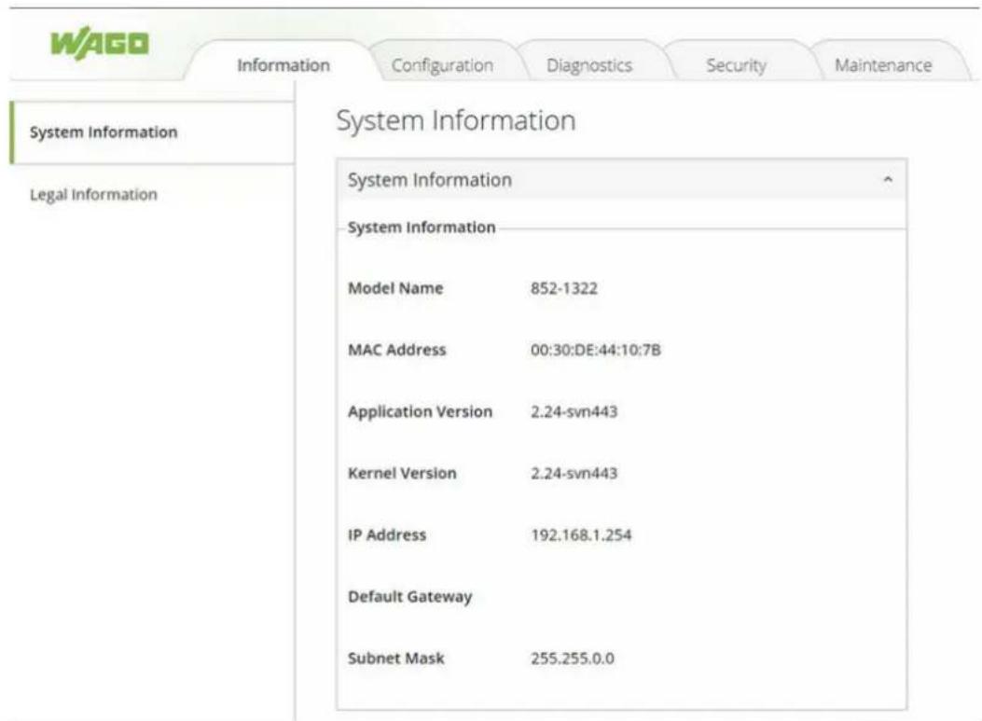Click the IP Address label
The height and width of the screenshot is (721, 982).
pyautogui.click(x=387, y=535)
